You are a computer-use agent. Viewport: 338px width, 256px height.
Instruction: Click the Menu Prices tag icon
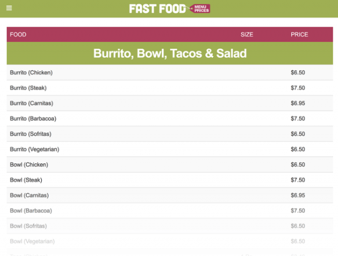pos(201,9)
